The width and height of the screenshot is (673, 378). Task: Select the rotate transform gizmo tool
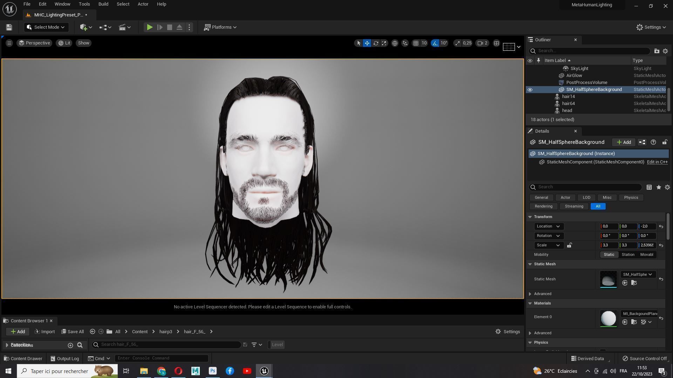pos(376,43)
